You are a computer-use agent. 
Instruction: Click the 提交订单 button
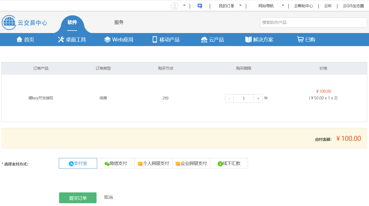(x=78, y=198)
